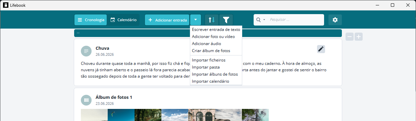The image size is (416, 121).
Task: Open the forest path photo thumbnail
Action: 148,115
